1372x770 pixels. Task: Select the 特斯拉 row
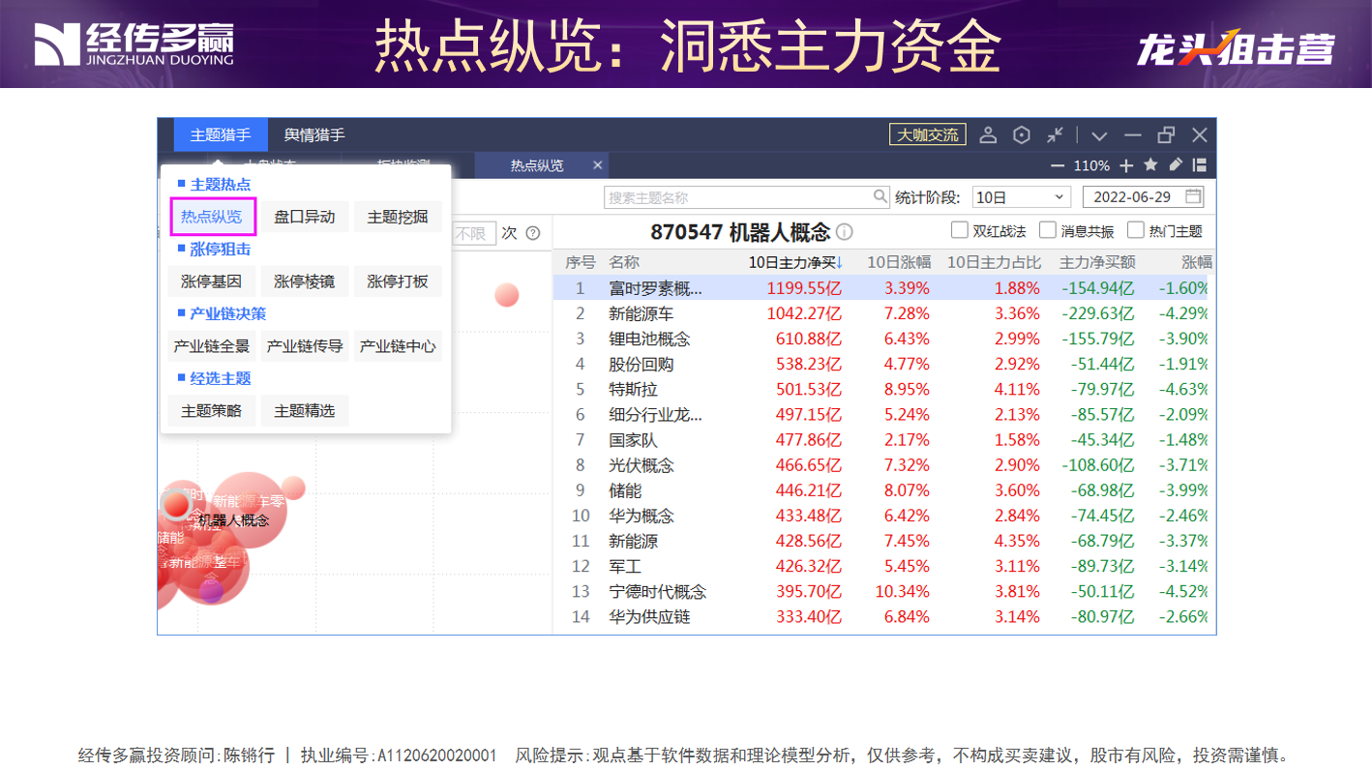(x=884, y=389)
